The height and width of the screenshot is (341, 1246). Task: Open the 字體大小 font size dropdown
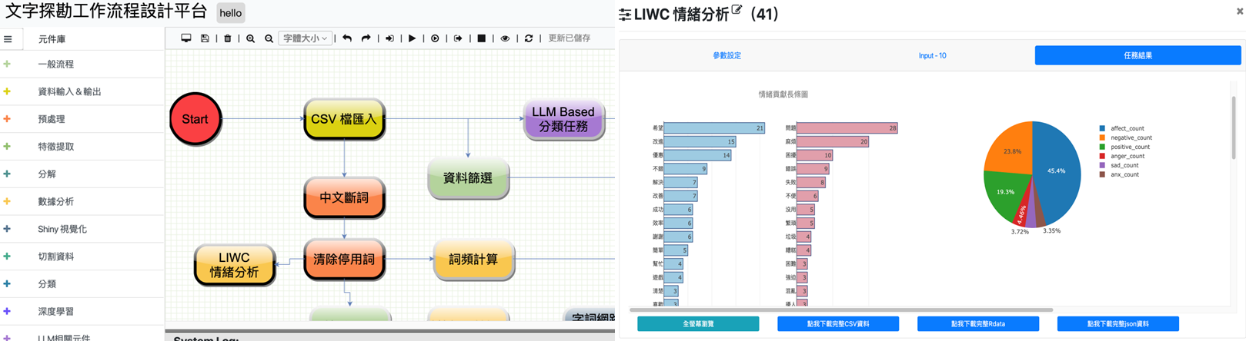tap(305, 38)
